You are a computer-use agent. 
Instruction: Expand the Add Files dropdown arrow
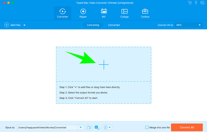tap(24, 25)
